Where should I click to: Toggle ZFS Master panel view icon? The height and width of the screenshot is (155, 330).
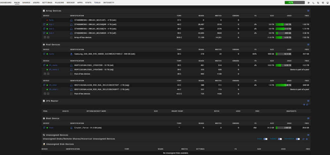(x=308, y=101)
